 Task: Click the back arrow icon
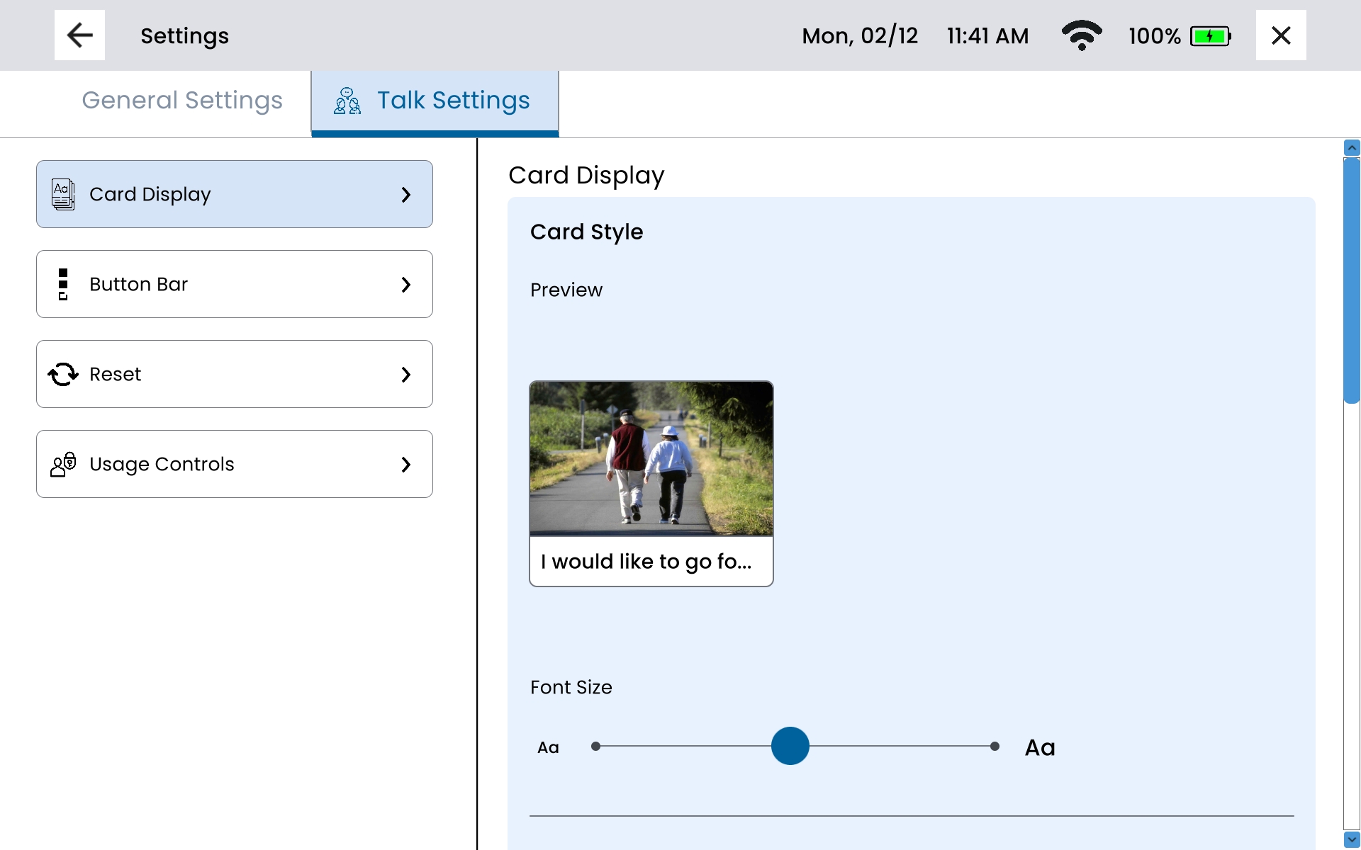tap(79, 35)
